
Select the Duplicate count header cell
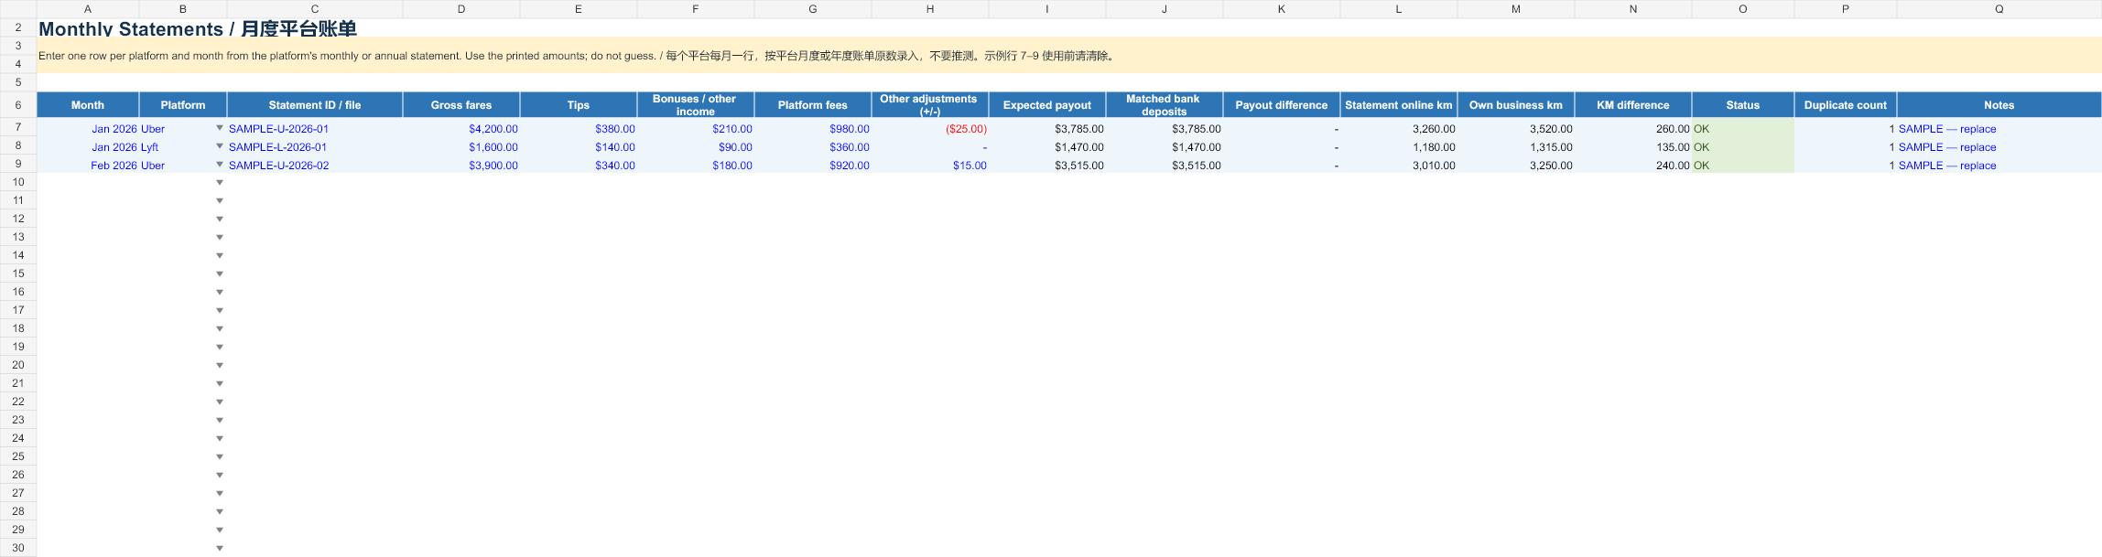1846,105
